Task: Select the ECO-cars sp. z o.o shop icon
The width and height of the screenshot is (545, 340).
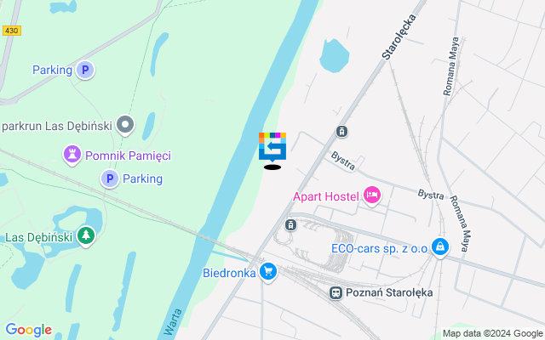Action: (x=440, y=247)
